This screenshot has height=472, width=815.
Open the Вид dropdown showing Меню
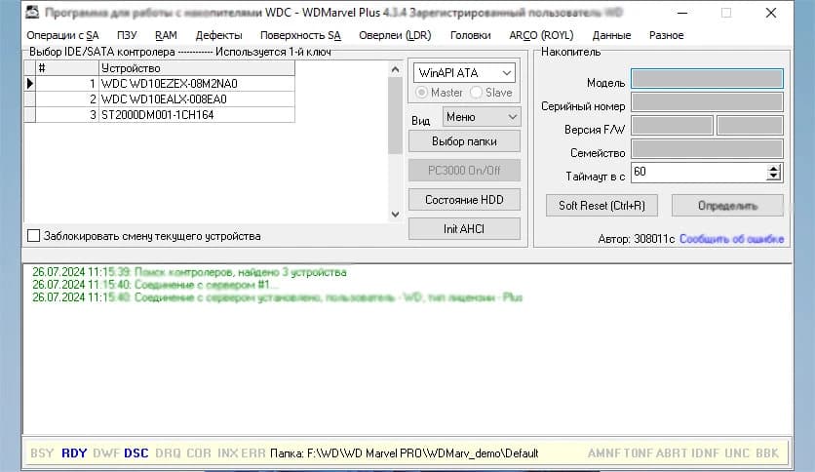click(x=481, y=117)
